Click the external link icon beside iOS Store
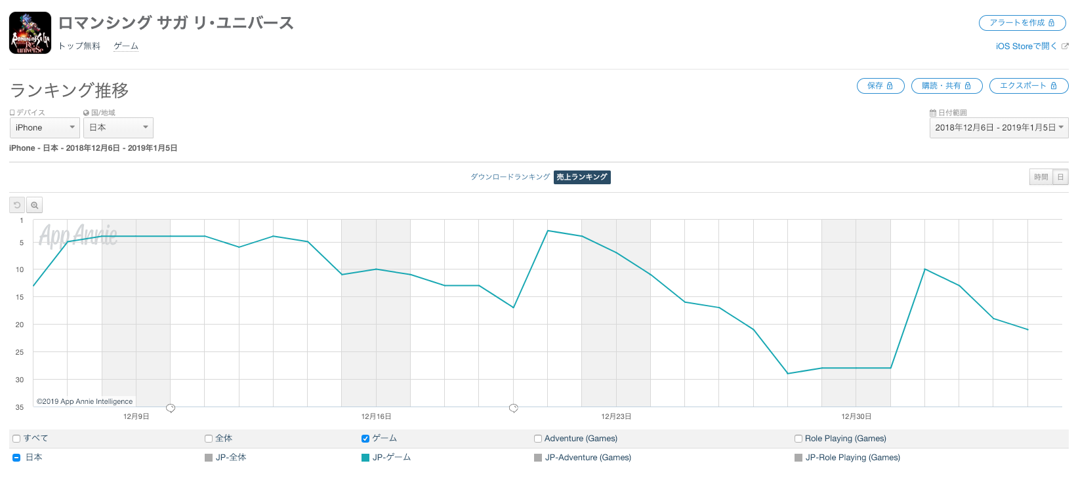 1065,46
